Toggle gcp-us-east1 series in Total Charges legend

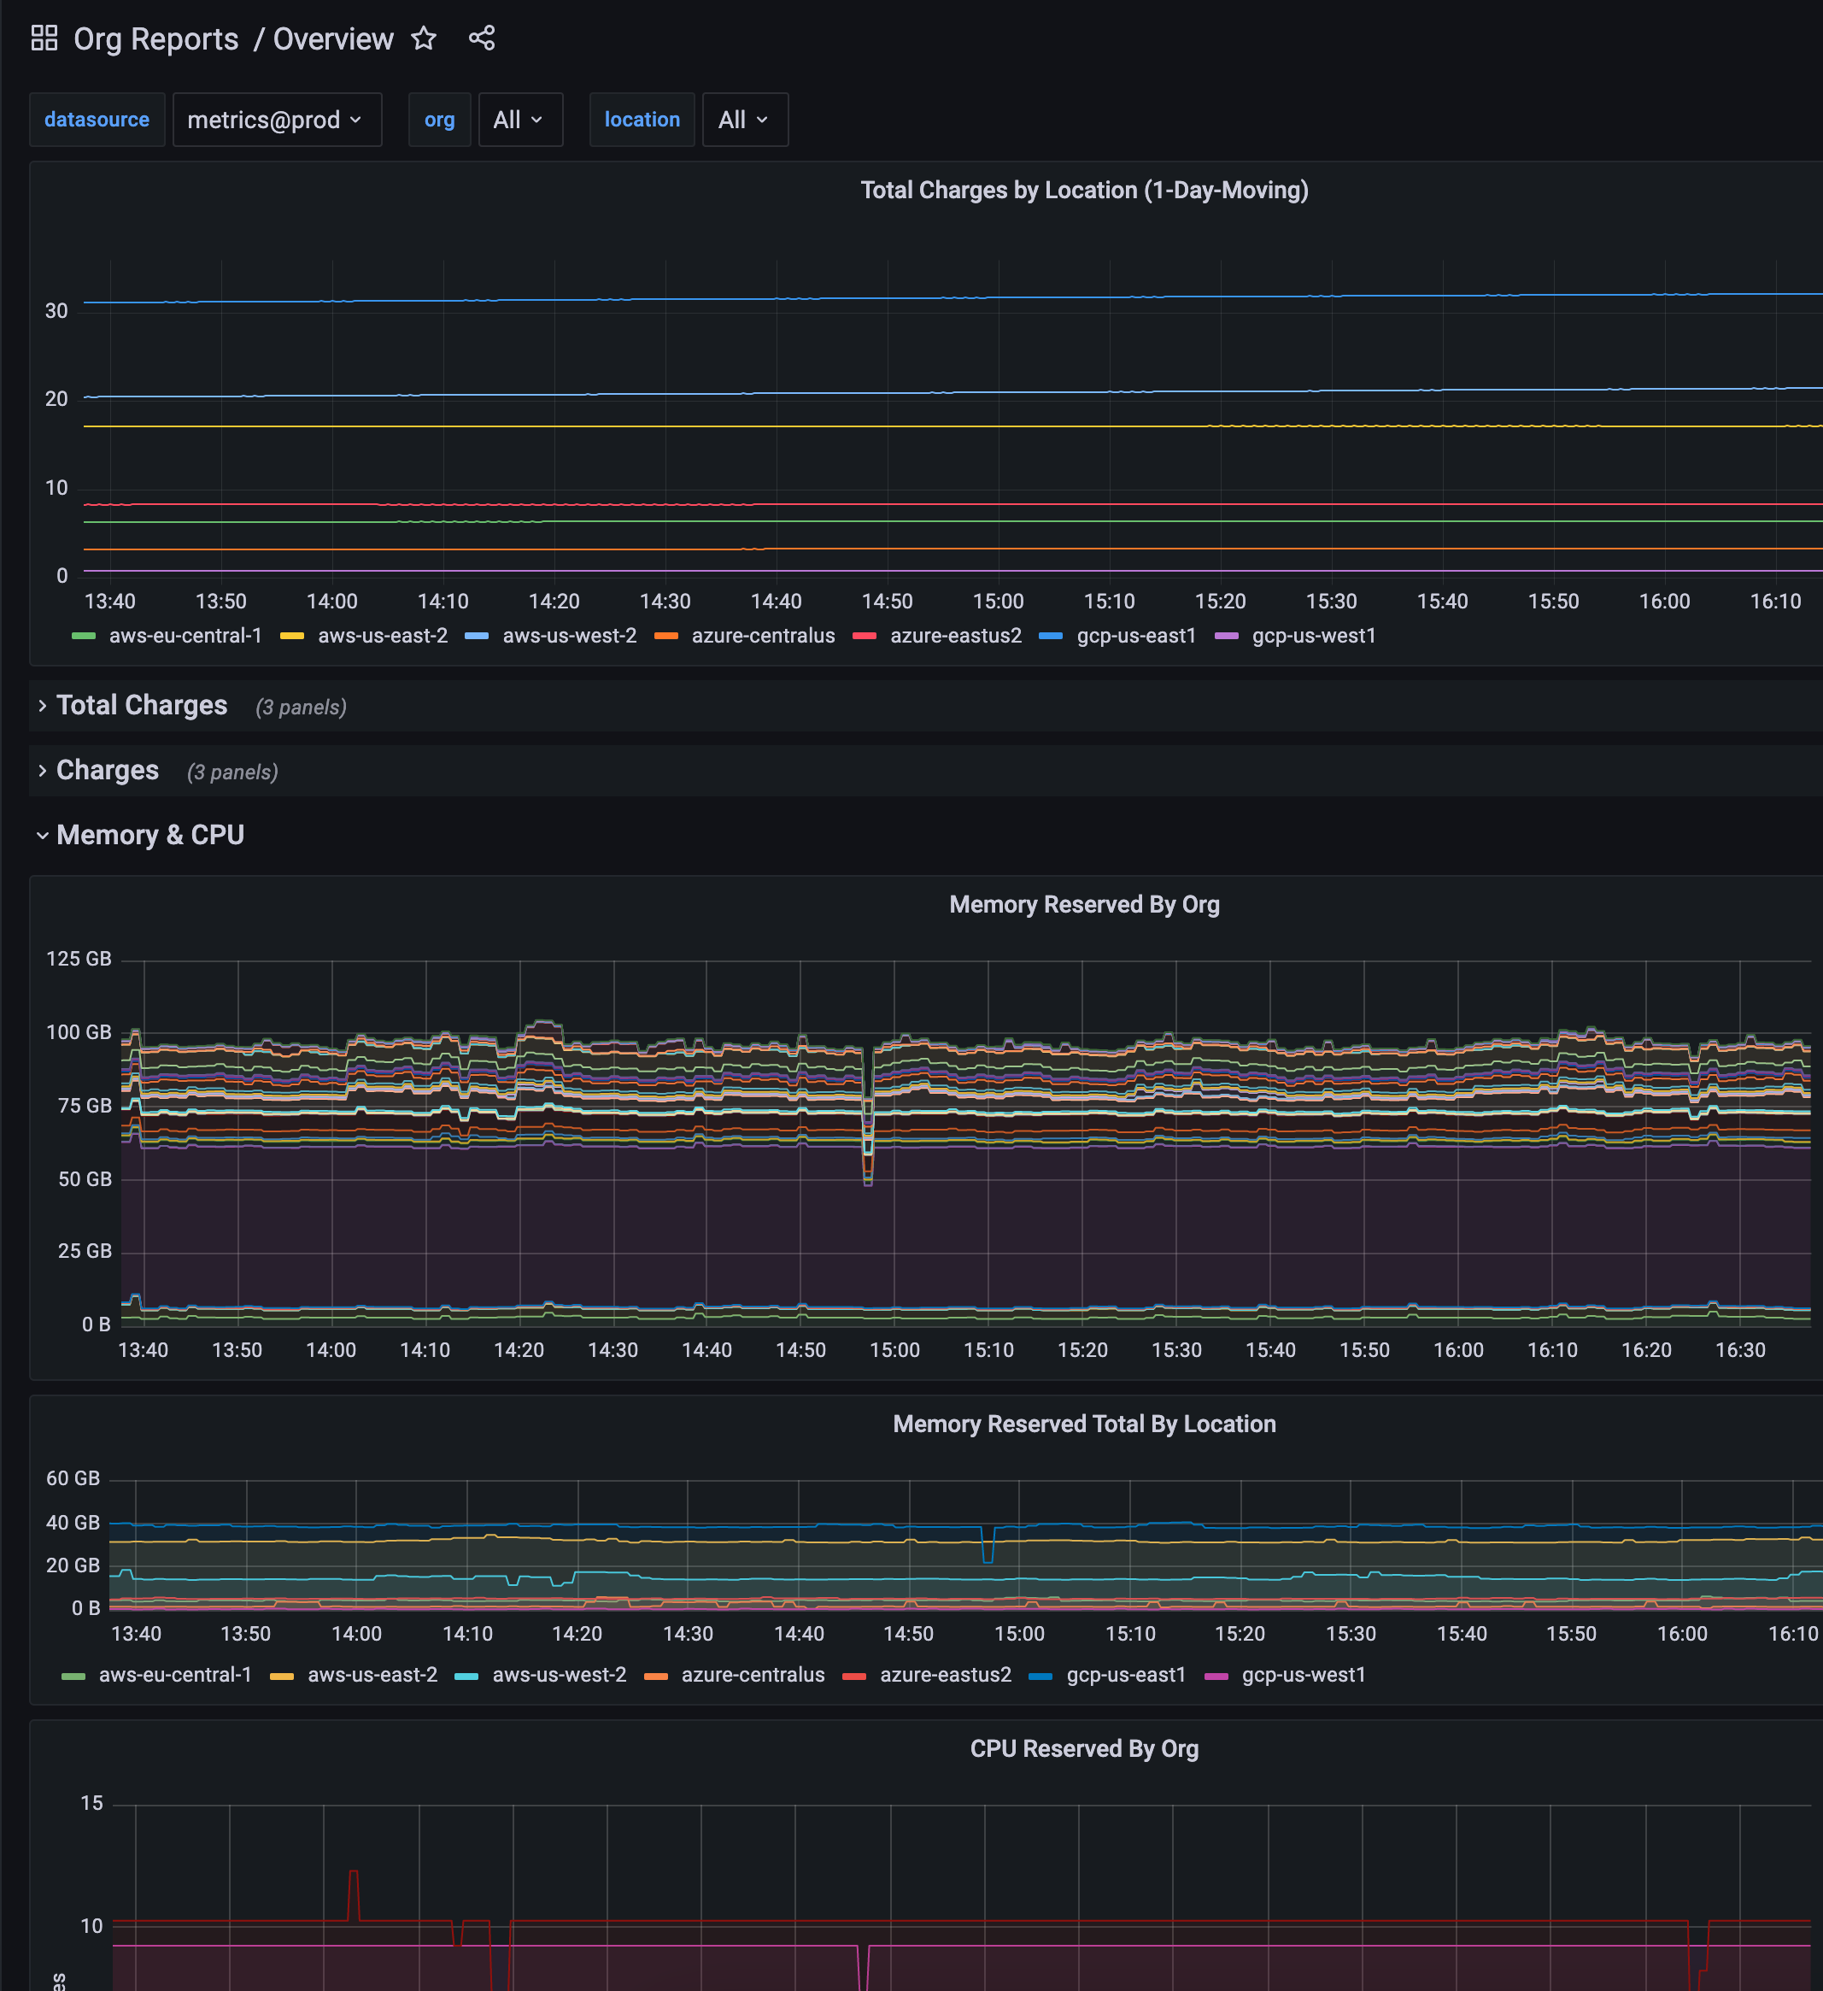[1135, 636]
